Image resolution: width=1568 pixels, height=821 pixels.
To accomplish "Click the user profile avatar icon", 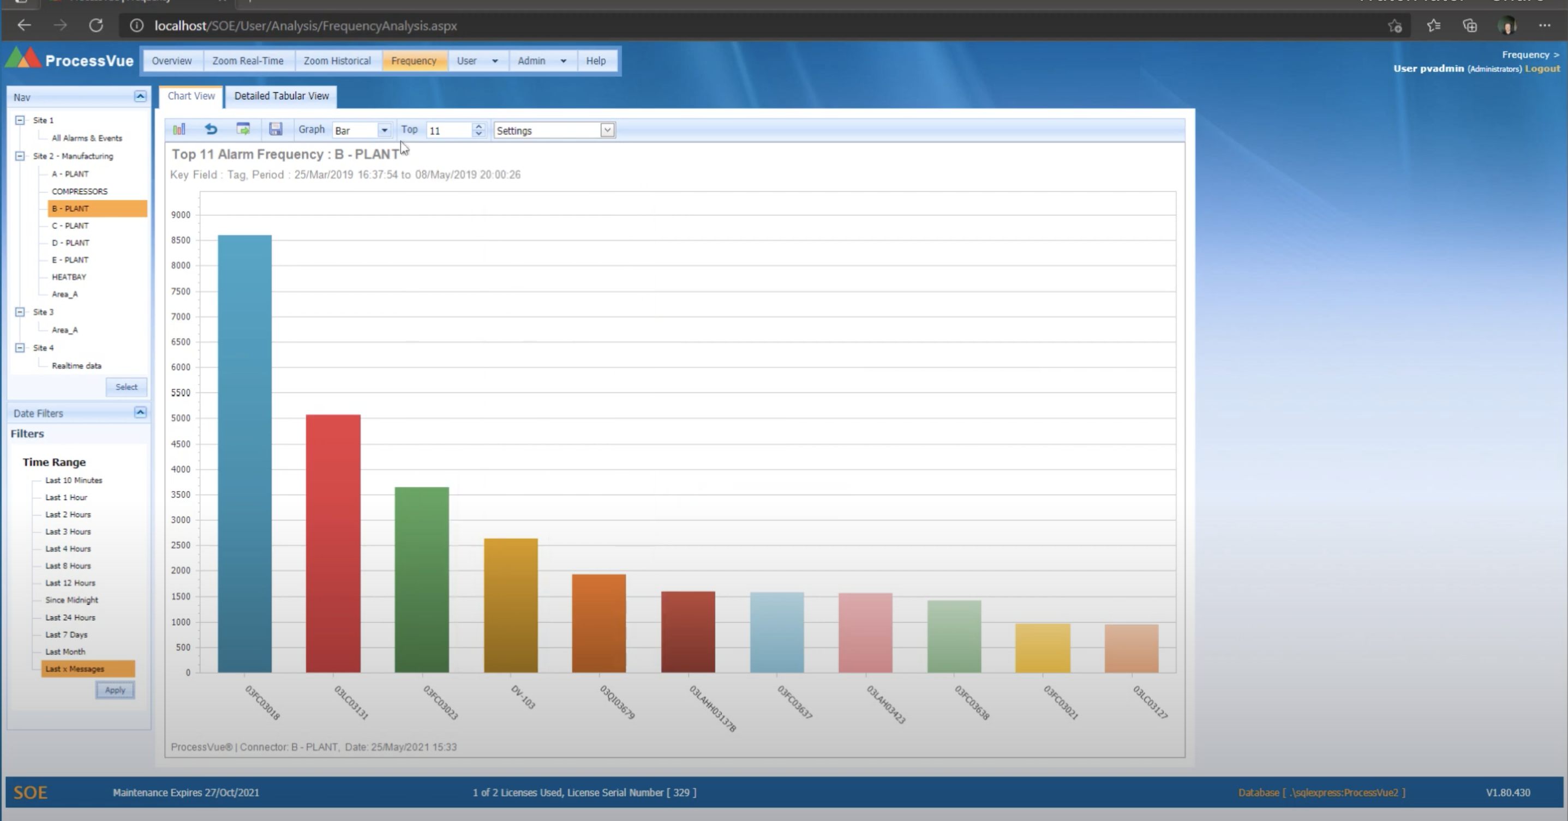I will click(1509, 26).
